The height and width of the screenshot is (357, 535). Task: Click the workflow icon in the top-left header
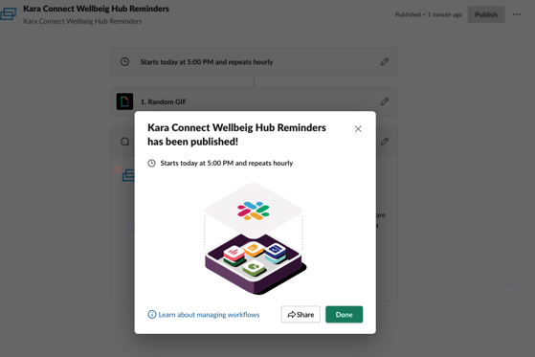pyautogui.click(x=9, y=14)
